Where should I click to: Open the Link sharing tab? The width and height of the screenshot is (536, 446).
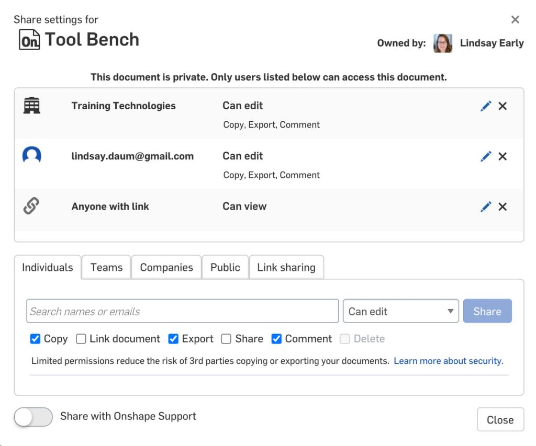[x=286, y=267]
